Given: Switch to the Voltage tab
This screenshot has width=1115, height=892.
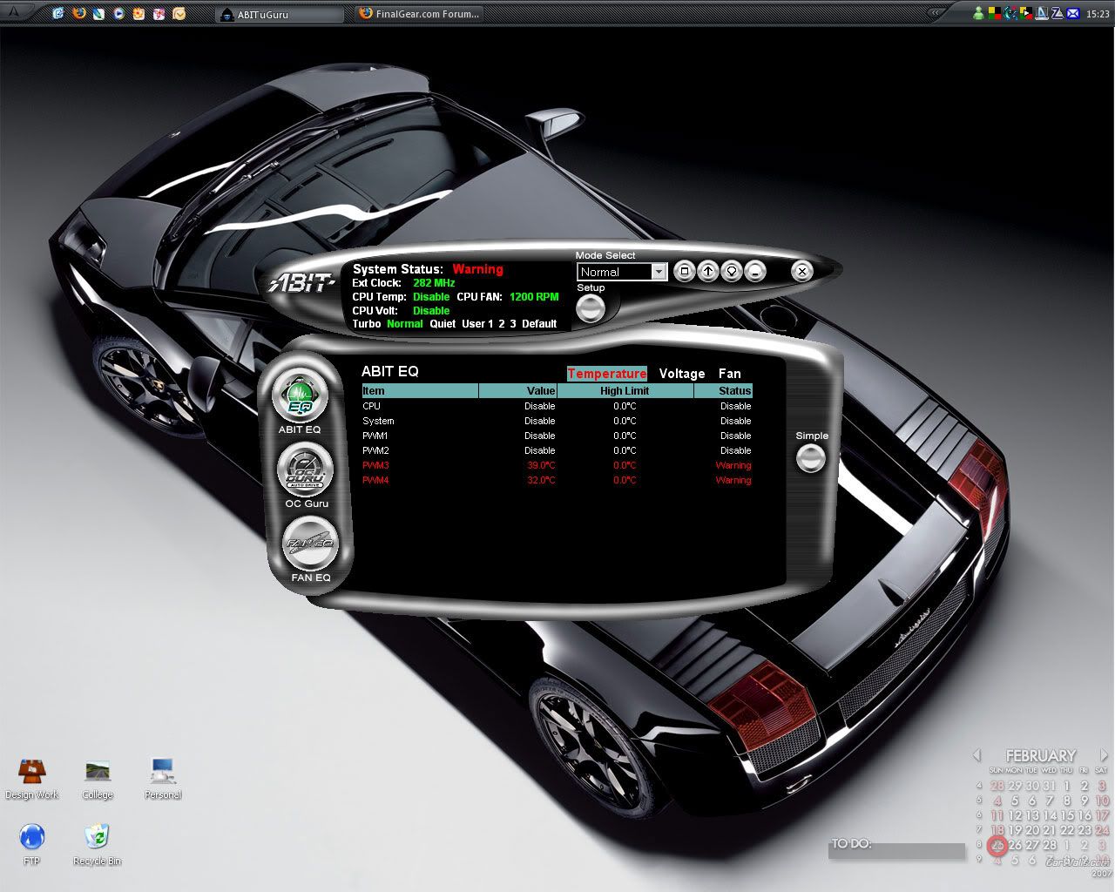Looking at the screenshot, I should pos(682,374).
